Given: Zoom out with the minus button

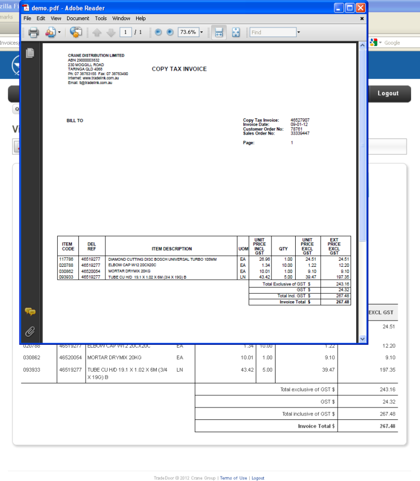Looking at the screenshot, I should tap(158, 32).
